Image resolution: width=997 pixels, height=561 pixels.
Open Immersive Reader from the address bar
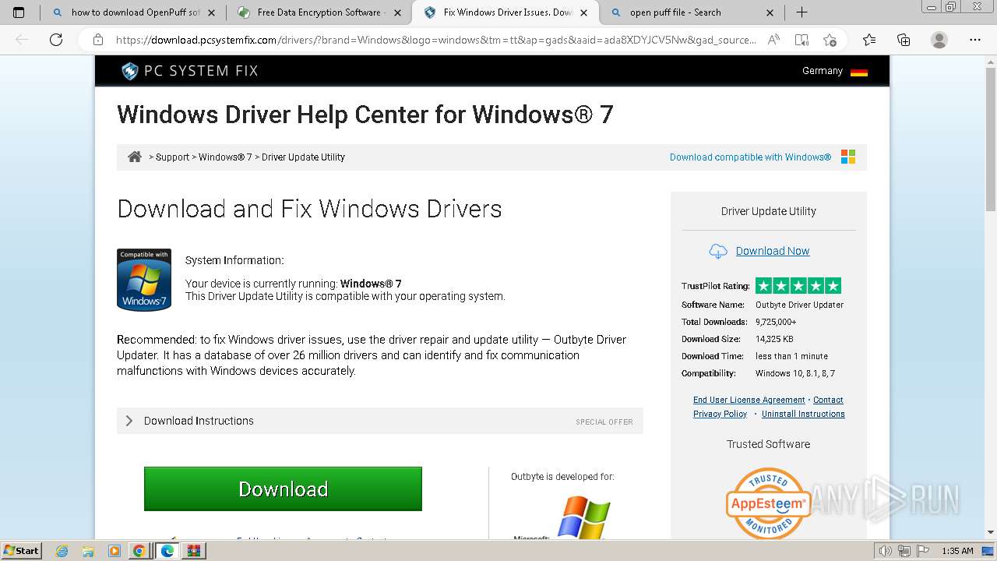[801, 40]
